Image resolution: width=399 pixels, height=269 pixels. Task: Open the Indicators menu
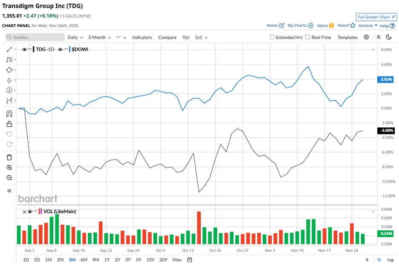tap(142, 37)
